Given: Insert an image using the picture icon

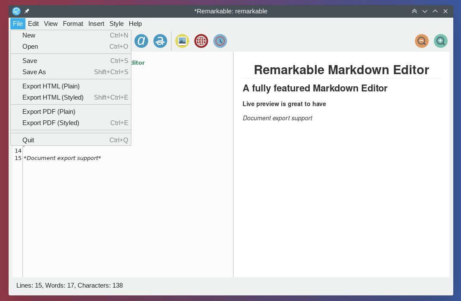Looking at the screenshot, I should pyautogui.click(x=182, y=41).
